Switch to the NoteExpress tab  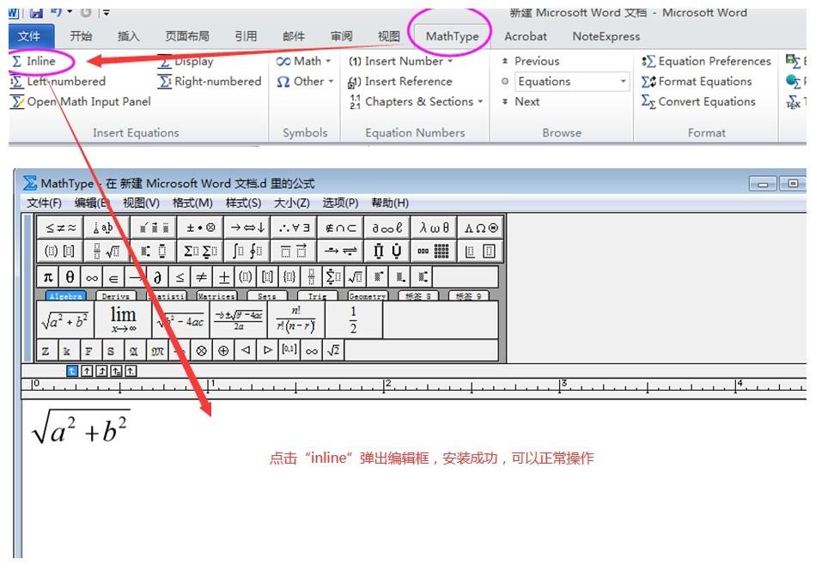pyautogui.click(x=606, y=36)
